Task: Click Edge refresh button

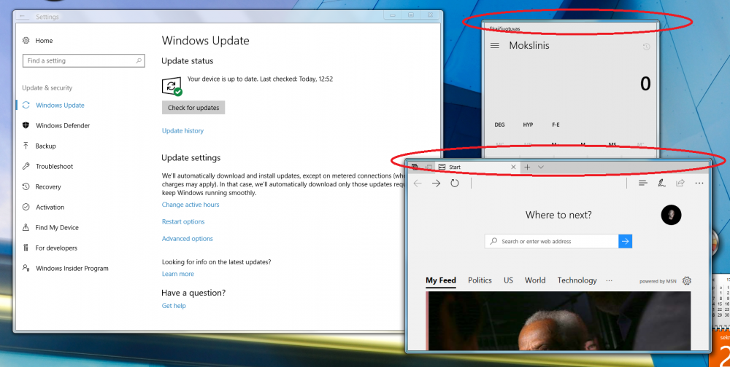Action: tap(455, 183)
